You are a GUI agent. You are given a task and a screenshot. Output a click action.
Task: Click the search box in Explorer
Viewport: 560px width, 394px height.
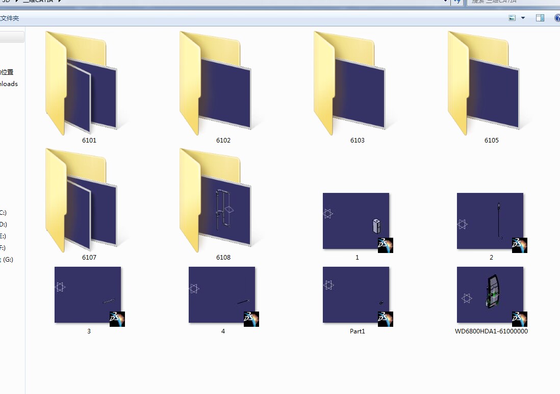pyautogui.click(x=513, y=2)
